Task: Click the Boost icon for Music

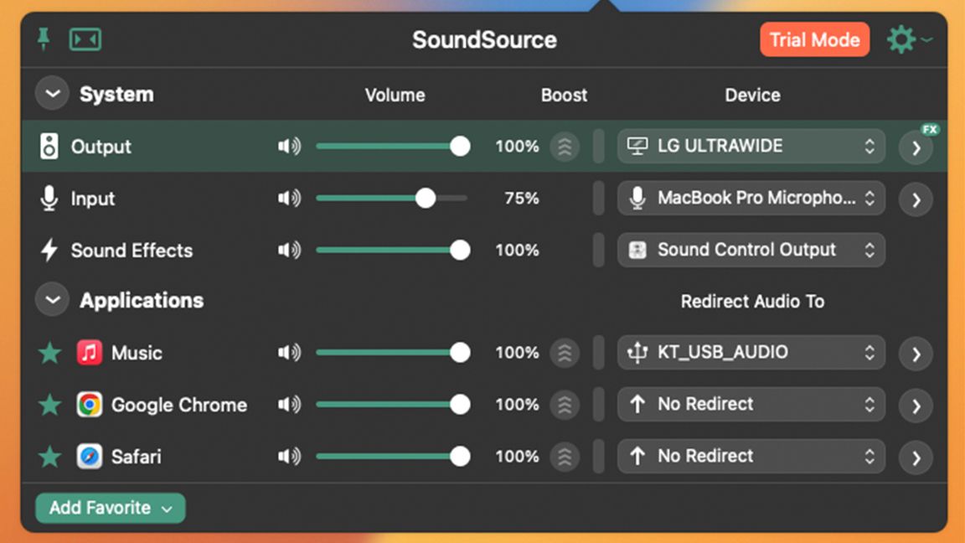Action: [x=565, y=353]
